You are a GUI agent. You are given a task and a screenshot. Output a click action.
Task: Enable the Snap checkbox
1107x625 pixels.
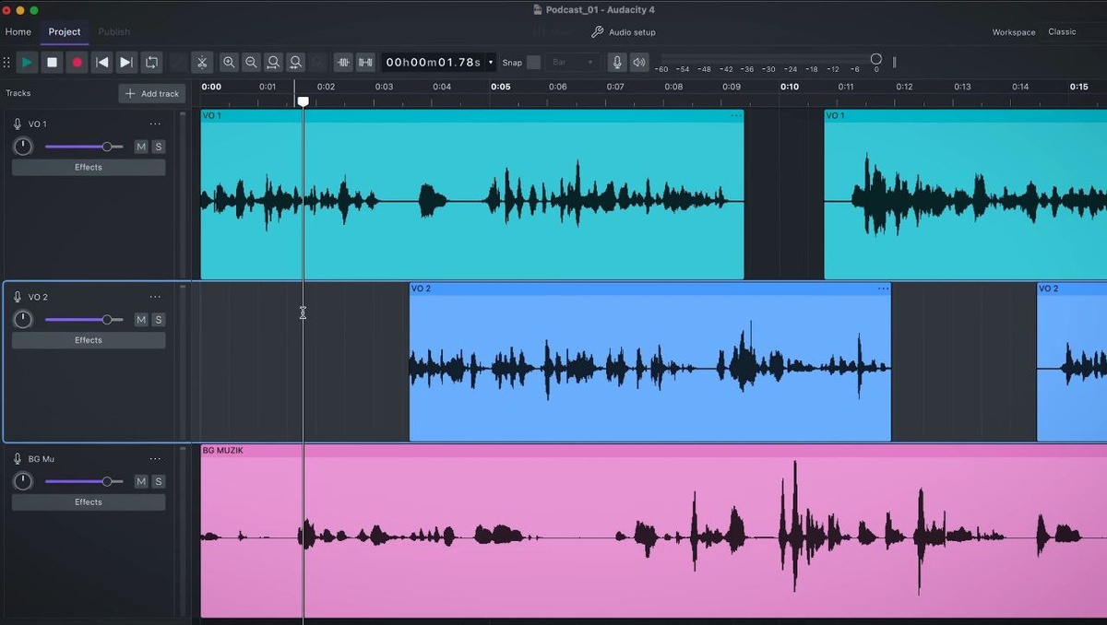click(533, 63)
